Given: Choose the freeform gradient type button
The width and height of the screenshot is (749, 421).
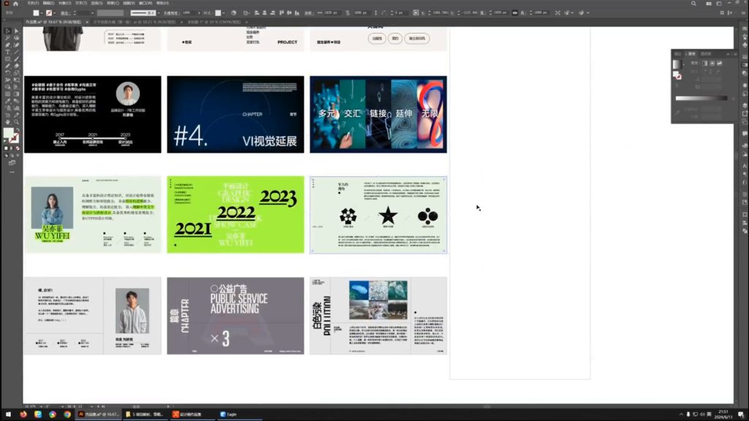Looking at the screenshot, I should (718, 64).
